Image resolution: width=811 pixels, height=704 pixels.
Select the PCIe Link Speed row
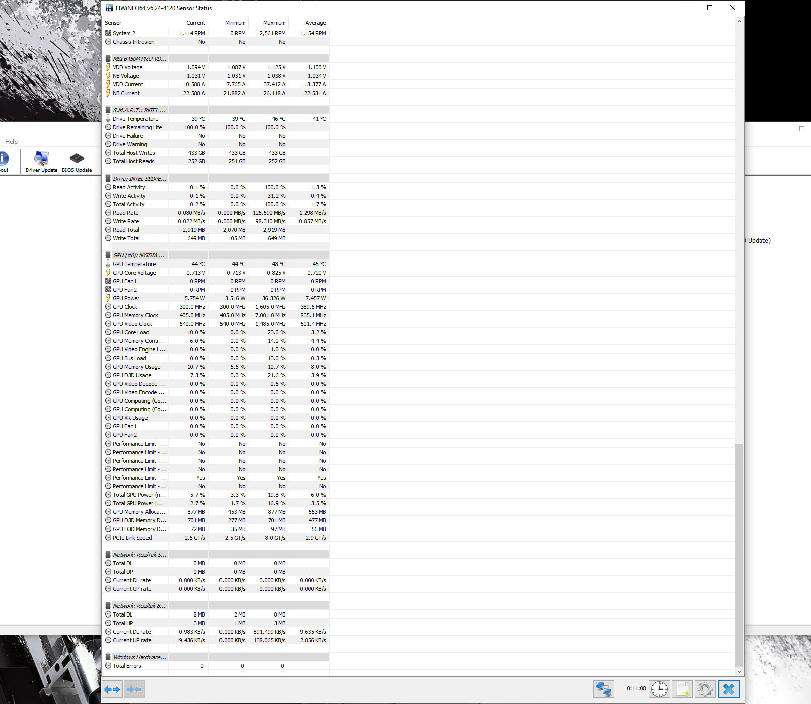click(x=216, y=538)
